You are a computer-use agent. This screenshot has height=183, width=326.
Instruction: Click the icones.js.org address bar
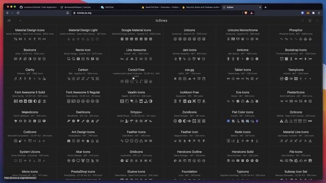(157, 13)
